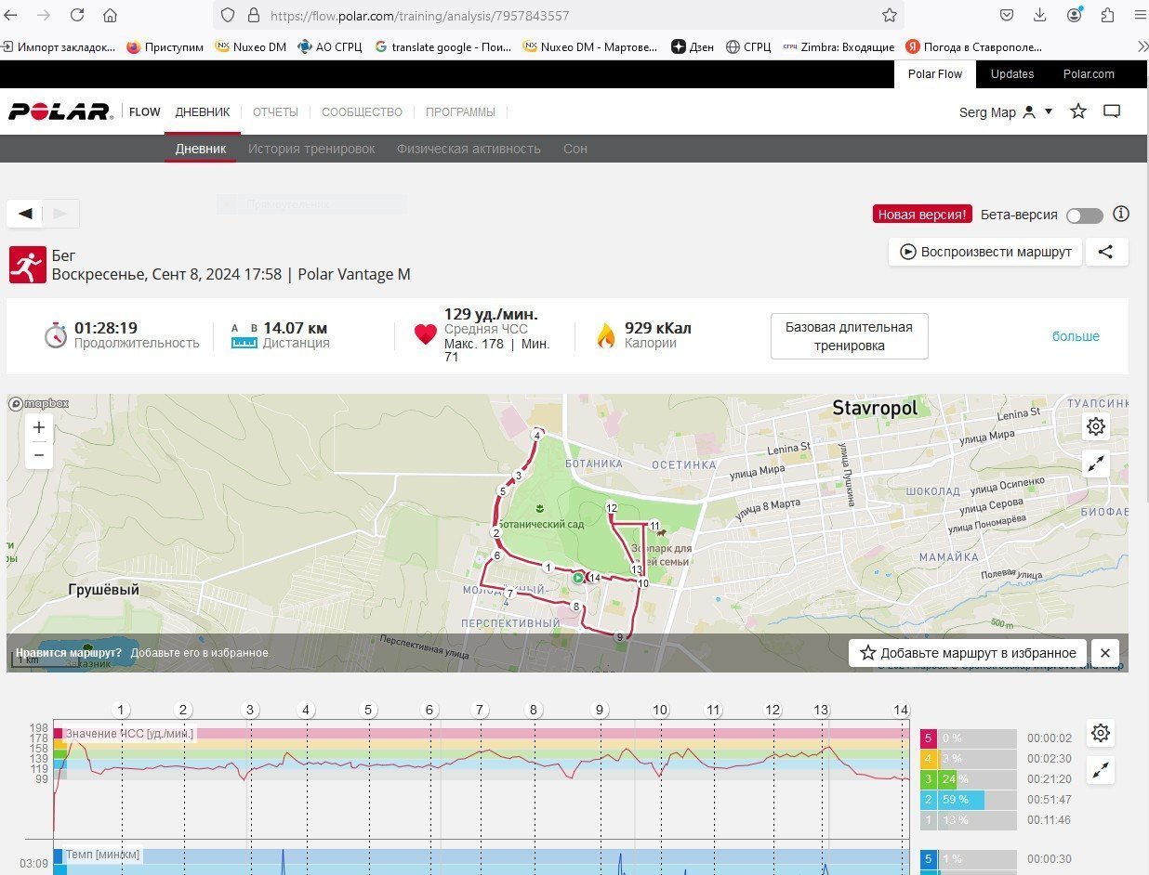Add the route to favorites

969,653
